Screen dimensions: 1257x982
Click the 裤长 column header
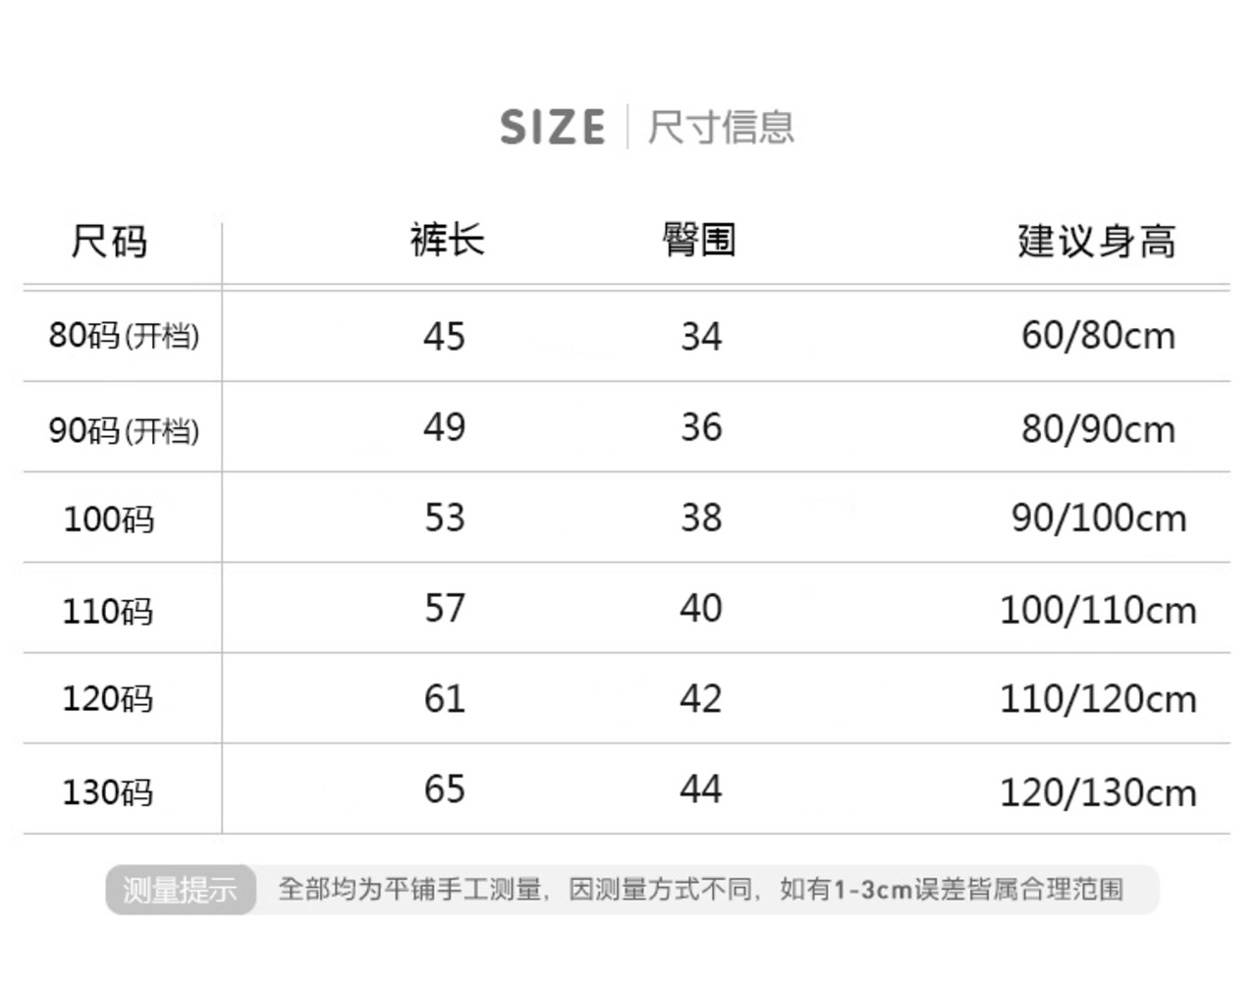(447, 241)
